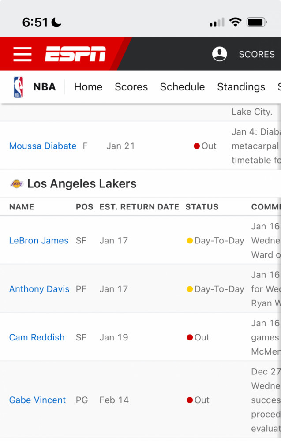Tap the Wi-Fi status icon
The width and height of the screenshot is (281, 441).
click(235, 22)
